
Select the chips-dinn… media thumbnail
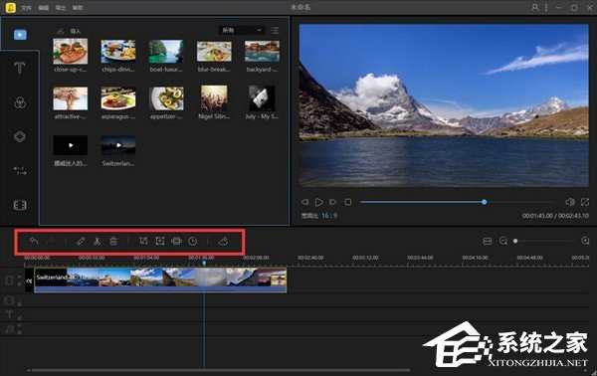tap(118, 52)
